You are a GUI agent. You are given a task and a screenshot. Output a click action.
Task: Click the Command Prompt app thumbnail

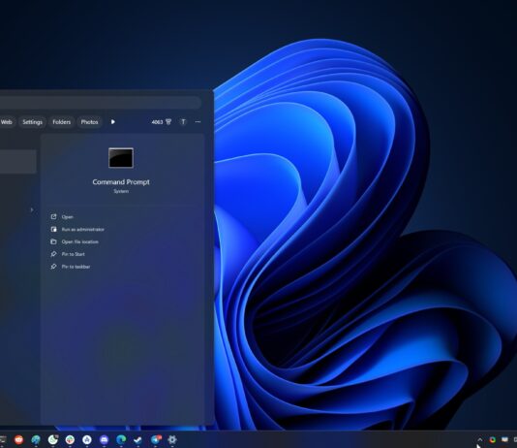(x=121, y=158)
